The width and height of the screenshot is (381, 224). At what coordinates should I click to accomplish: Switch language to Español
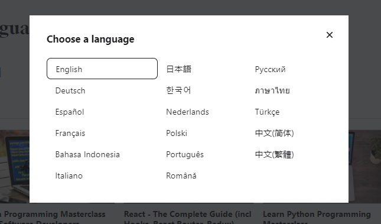70,112
